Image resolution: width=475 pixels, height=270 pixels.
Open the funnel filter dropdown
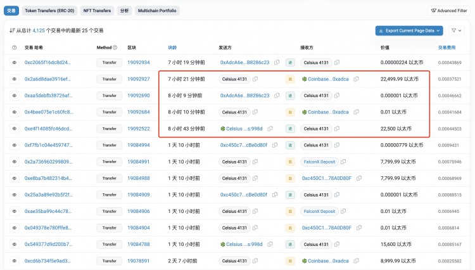[456, 30]
